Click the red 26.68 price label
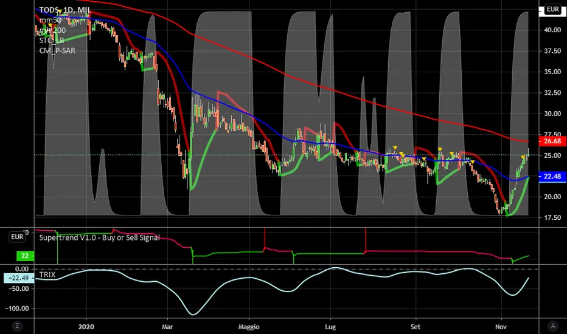 [x=552, y=141]
